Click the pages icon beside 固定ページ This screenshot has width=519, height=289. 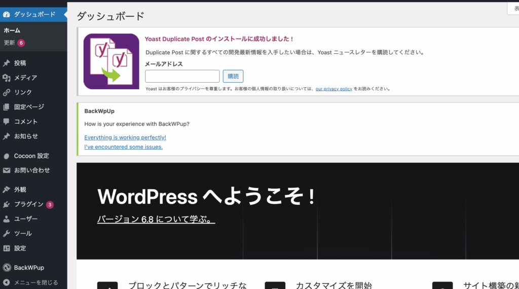point(6,107)
